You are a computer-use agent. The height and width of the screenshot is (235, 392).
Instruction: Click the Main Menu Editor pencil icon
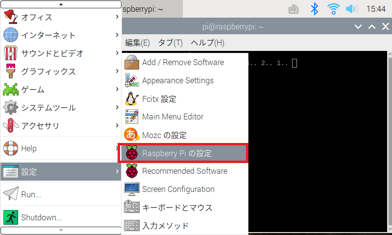click(x=132, y=117)
